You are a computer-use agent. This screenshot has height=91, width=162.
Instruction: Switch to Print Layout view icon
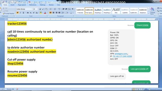[134, 89]
